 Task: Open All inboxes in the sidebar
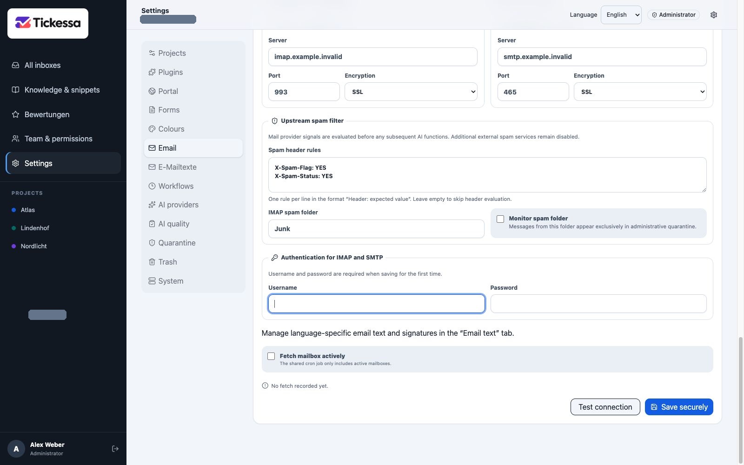point(63,65)
